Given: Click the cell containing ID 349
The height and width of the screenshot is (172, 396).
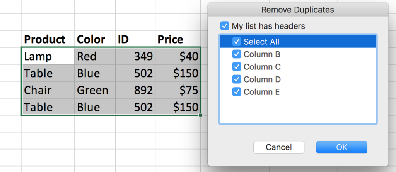Looking at the screenshot, I should [135, 57].
